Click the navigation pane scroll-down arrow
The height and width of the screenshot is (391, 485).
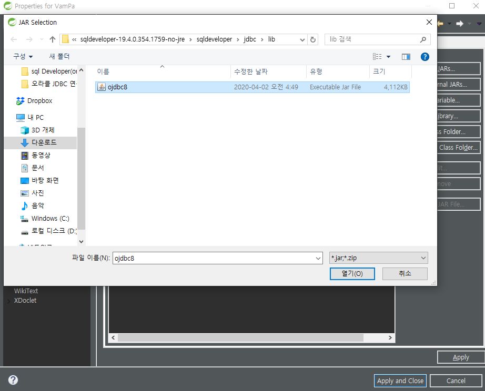pos(82,241)
